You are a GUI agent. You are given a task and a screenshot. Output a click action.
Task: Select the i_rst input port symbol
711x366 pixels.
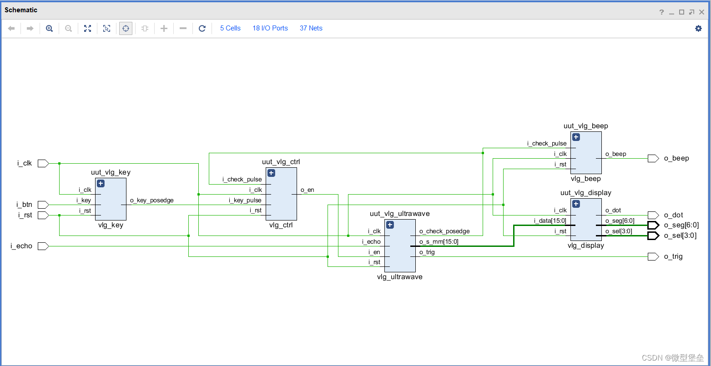(43, 215)
